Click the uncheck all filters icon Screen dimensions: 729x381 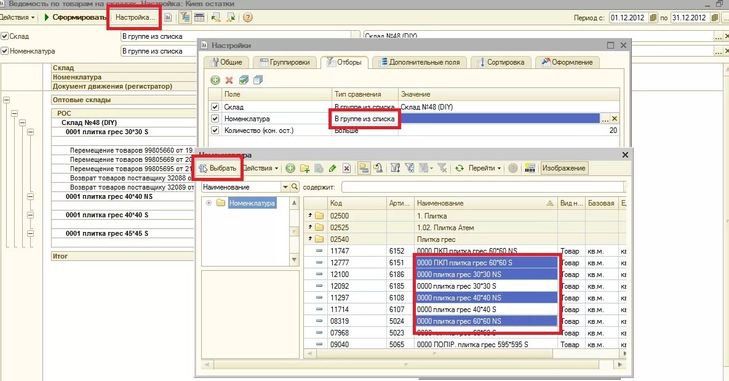[258, 80]
